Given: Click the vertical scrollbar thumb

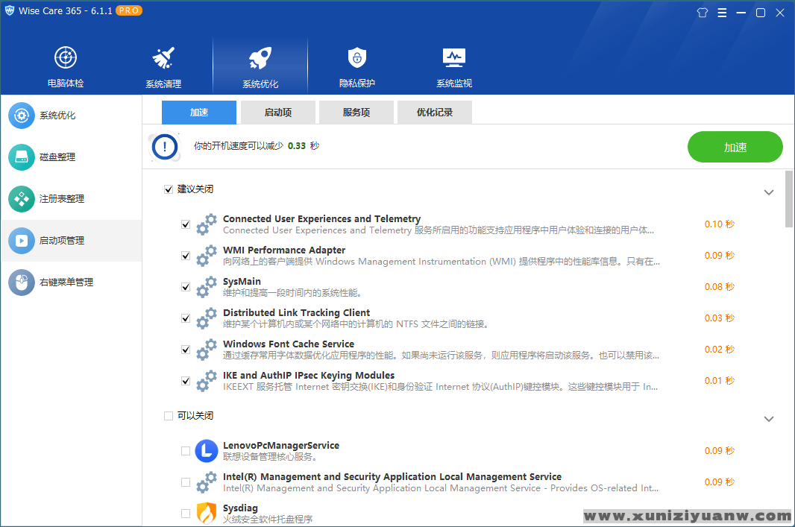Looking at the screenshot, I should (x=789, y=198).
